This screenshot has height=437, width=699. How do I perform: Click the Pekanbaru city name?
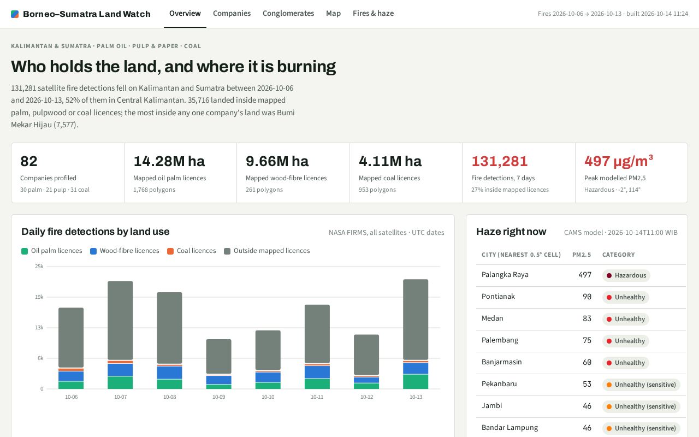tap(499, 384)
